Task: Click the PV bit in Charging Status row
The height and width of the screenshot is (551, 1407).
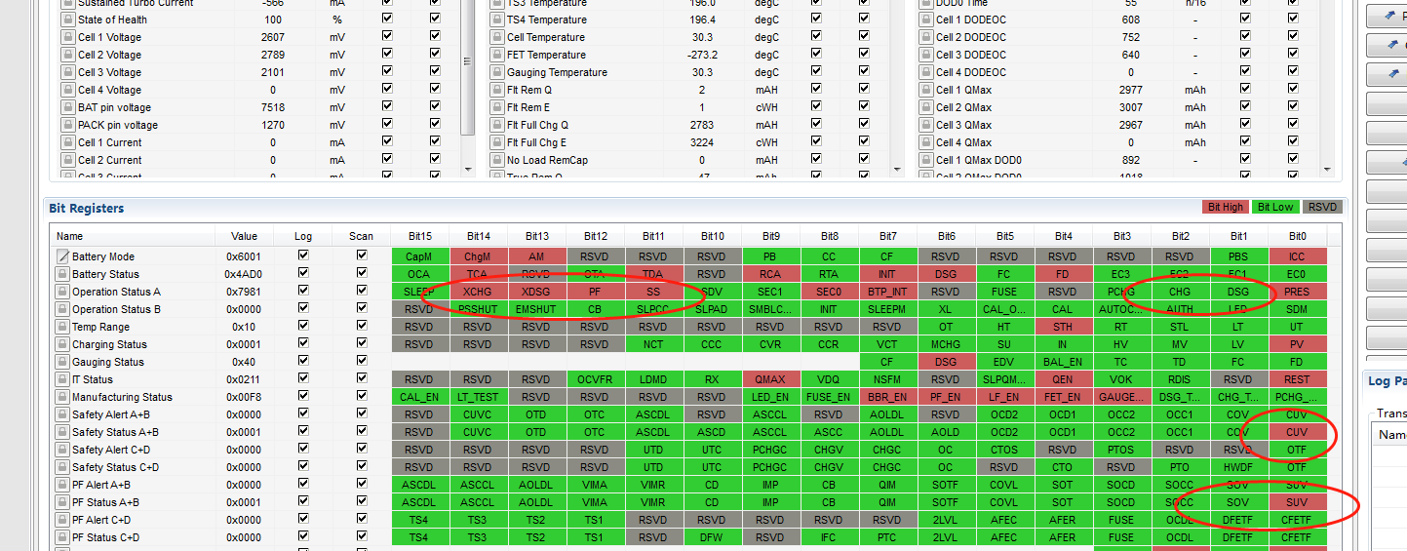Action: [x=1297, y=344]
